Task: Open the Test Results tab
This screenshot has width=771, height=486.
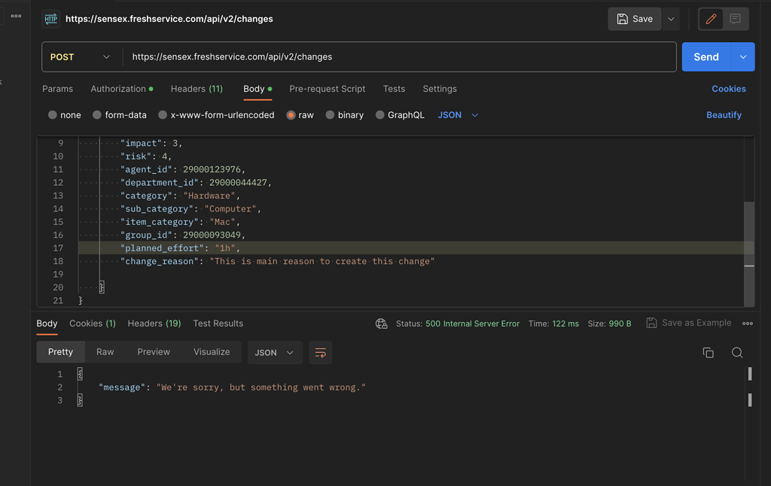Action: (218, 323)
